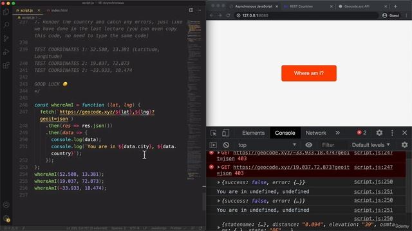The image size is (412, 231).
Task: Open script.js:247 link beside the 19.037 error
Action: click(373, 167)
